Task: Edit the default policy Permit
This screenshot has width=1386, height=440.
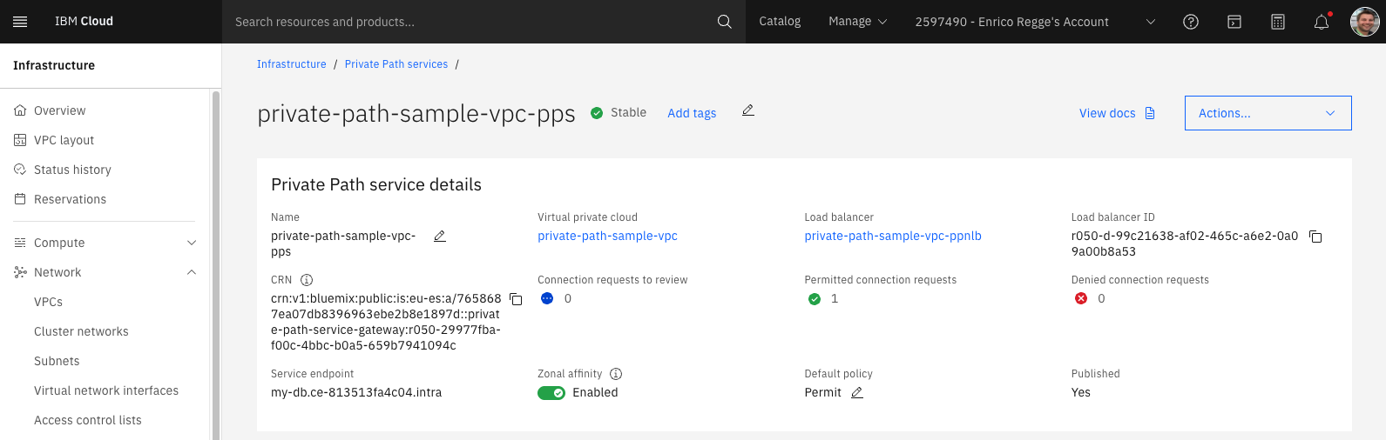Action: pos(857,392)
